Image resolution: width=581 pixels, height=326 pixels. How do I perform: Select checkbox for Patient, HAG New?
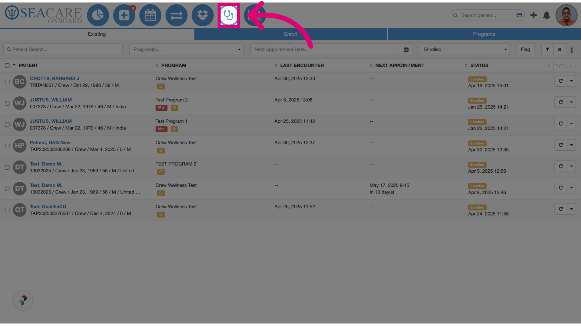[7, 146]
